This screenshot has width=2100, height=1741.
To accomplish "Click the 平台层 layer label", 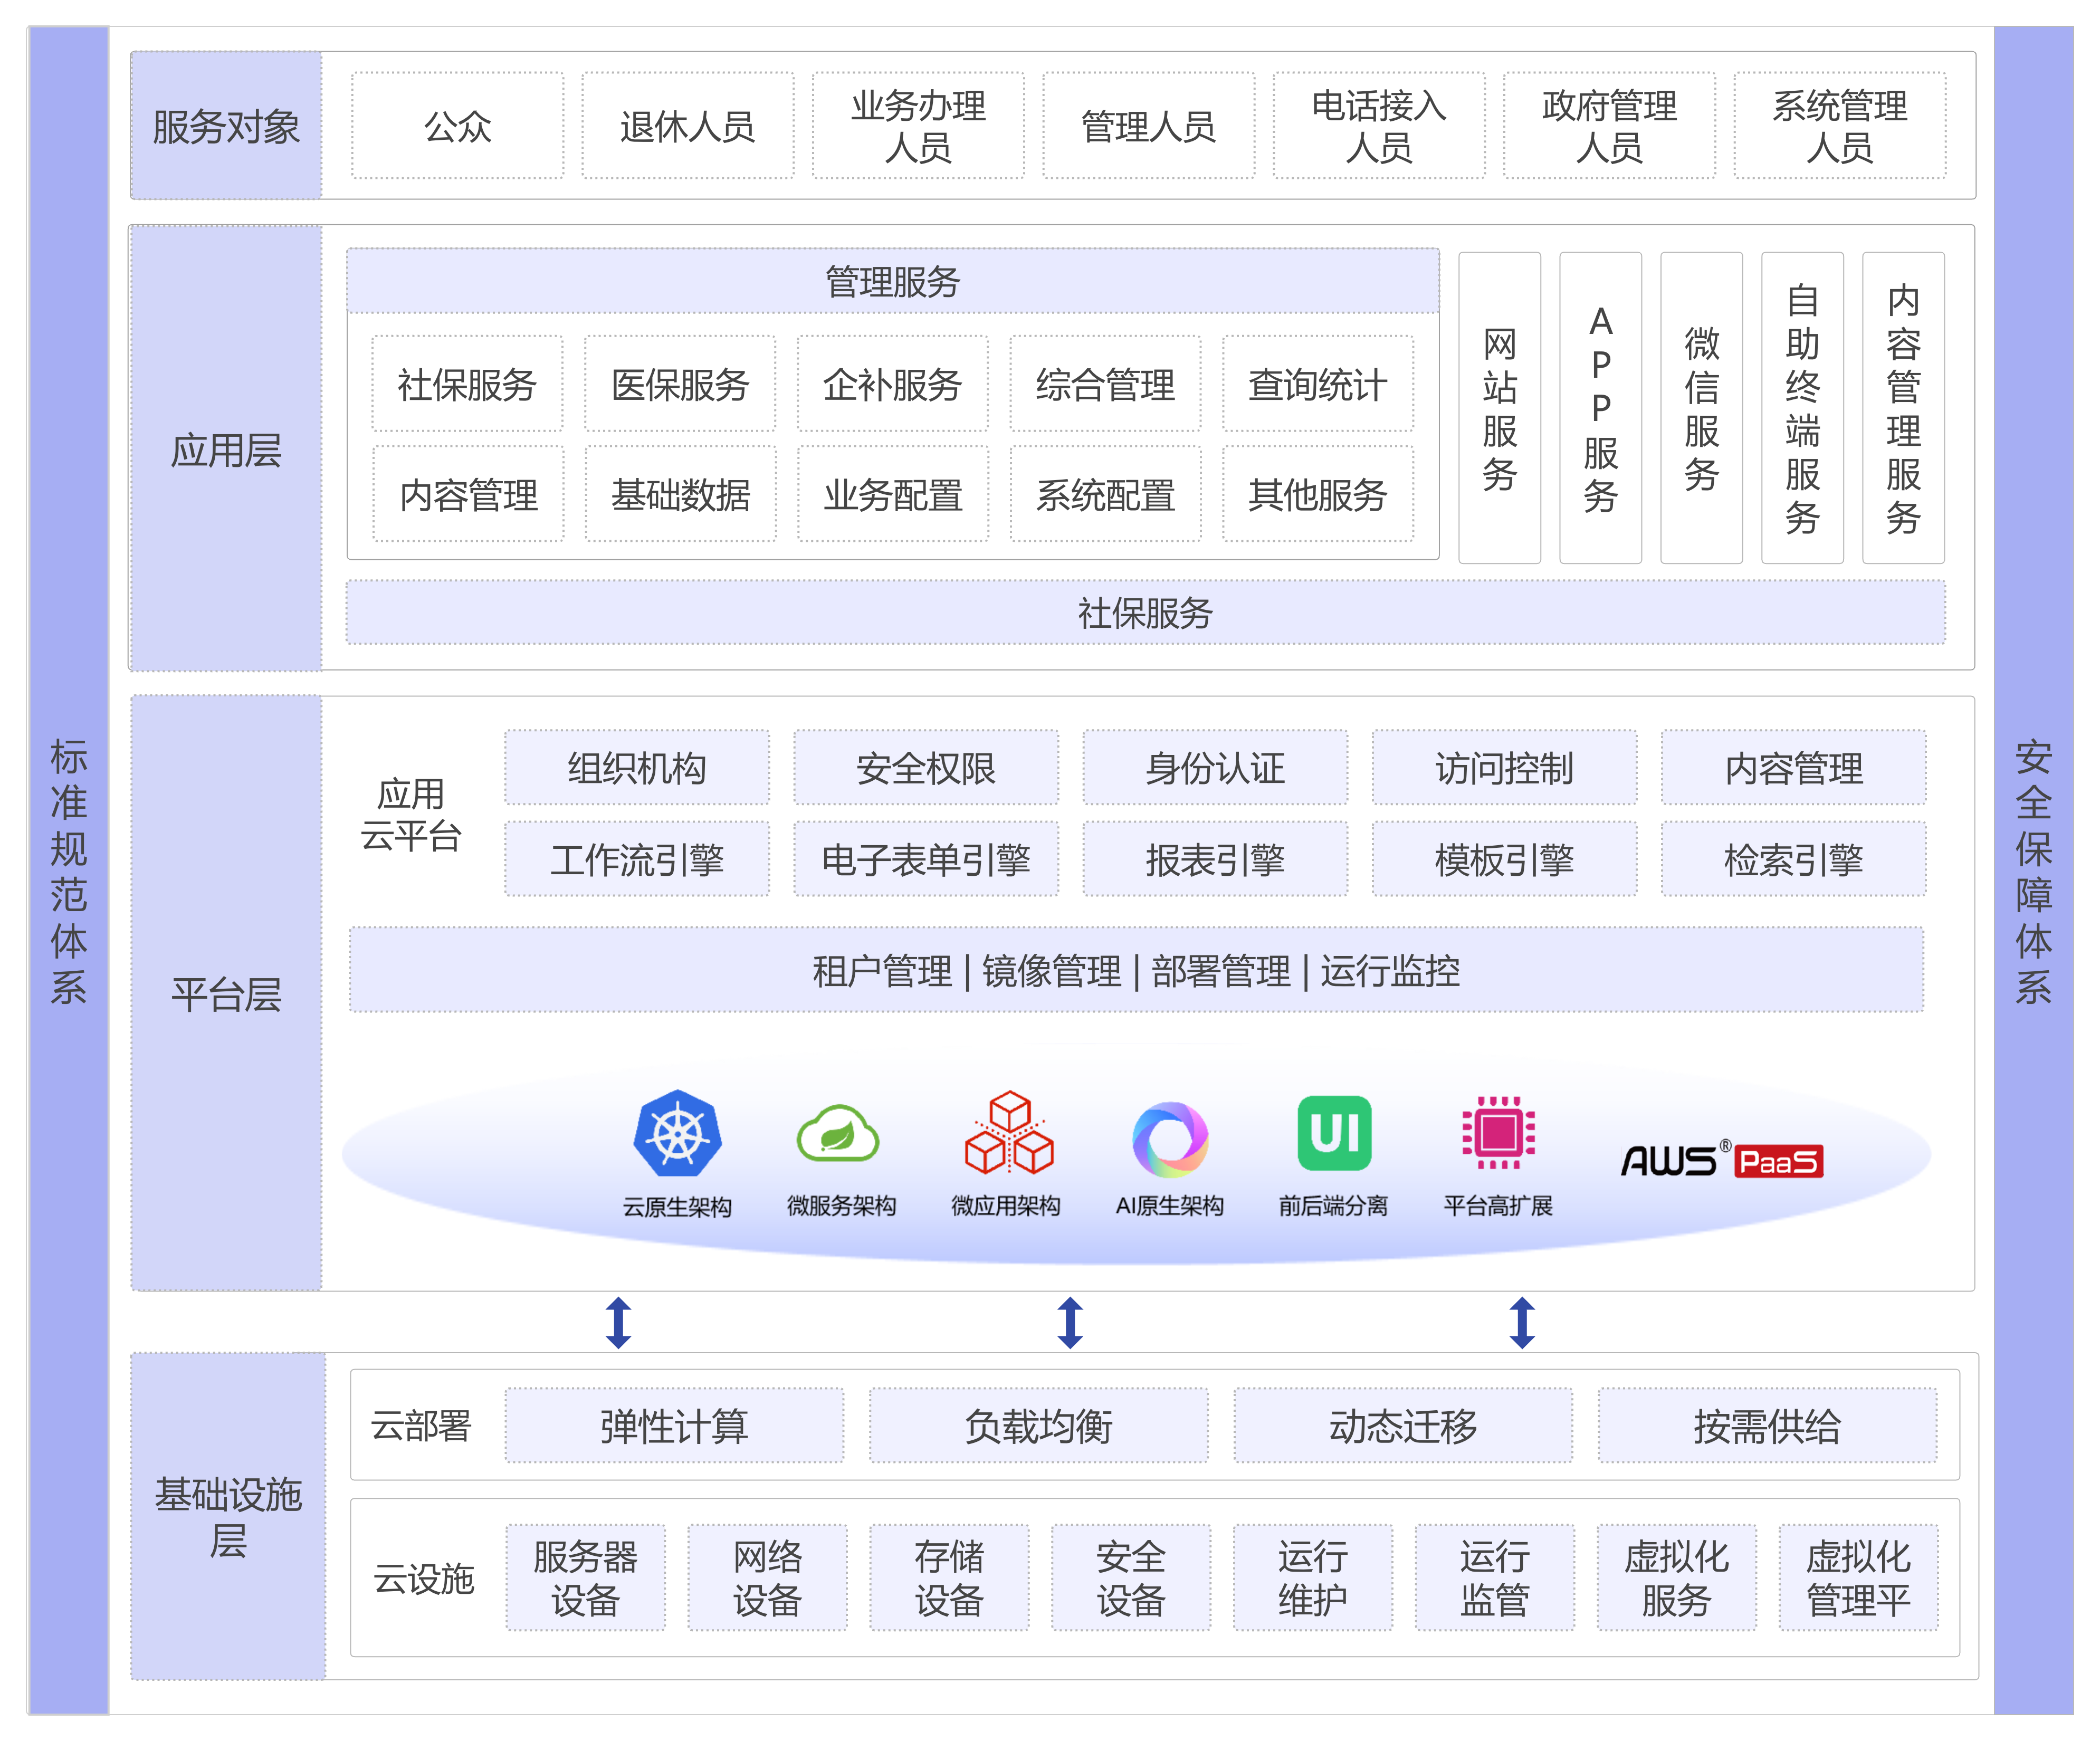I will (226, 993).
